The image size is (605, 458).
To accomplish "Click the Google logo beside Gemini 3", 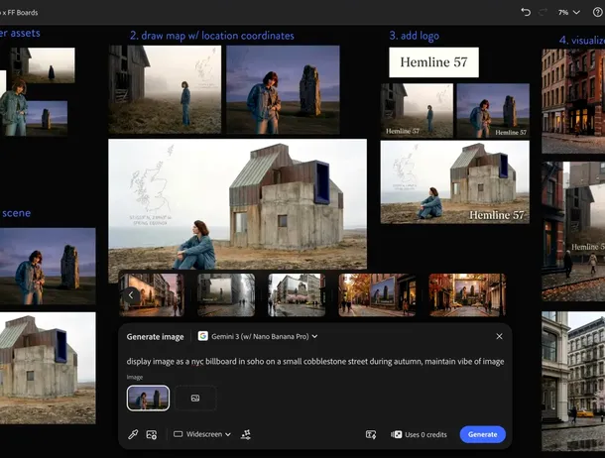I will 202,336.
